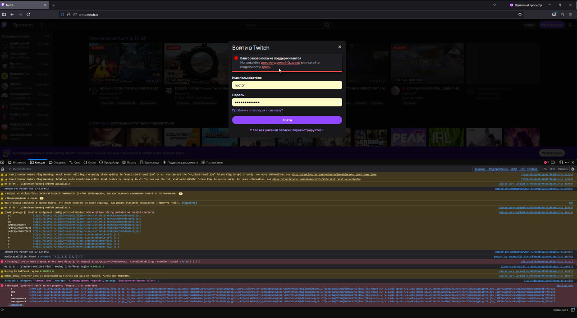Open the Firefox hamburger application menu
Viewport: 577px width, 318px height.
pyautogui.click(x=571, y=14)
